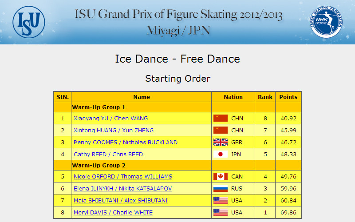The image size is (355, 222).
Task: Click the ISU logo in the banner
Action: click(29, 22)
